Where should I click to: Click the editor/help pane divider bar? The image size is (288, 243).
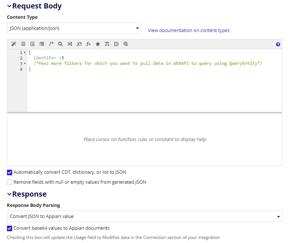pos(144,113)
